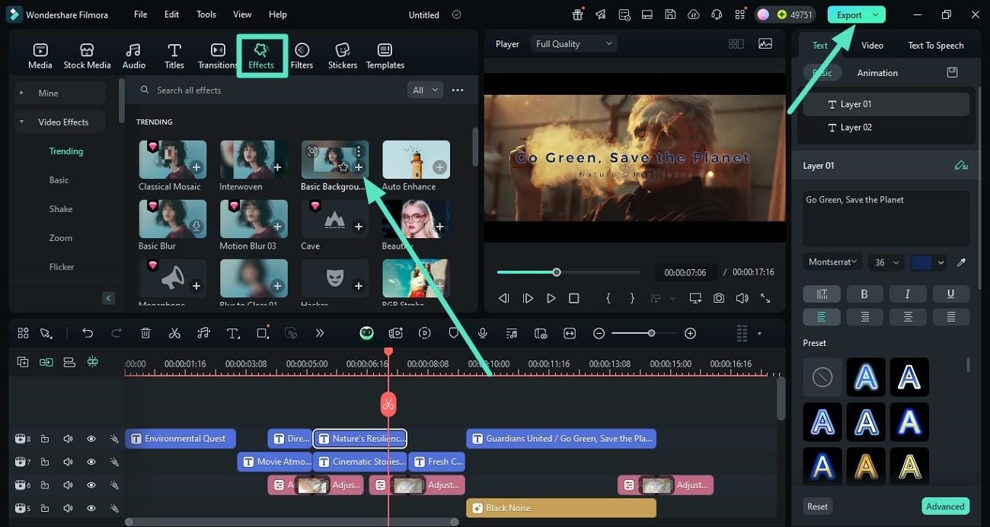Click the Undo icon in timeline toolbar
The image size is (990, 527).
pyautogui.click(x=88, y=333)
